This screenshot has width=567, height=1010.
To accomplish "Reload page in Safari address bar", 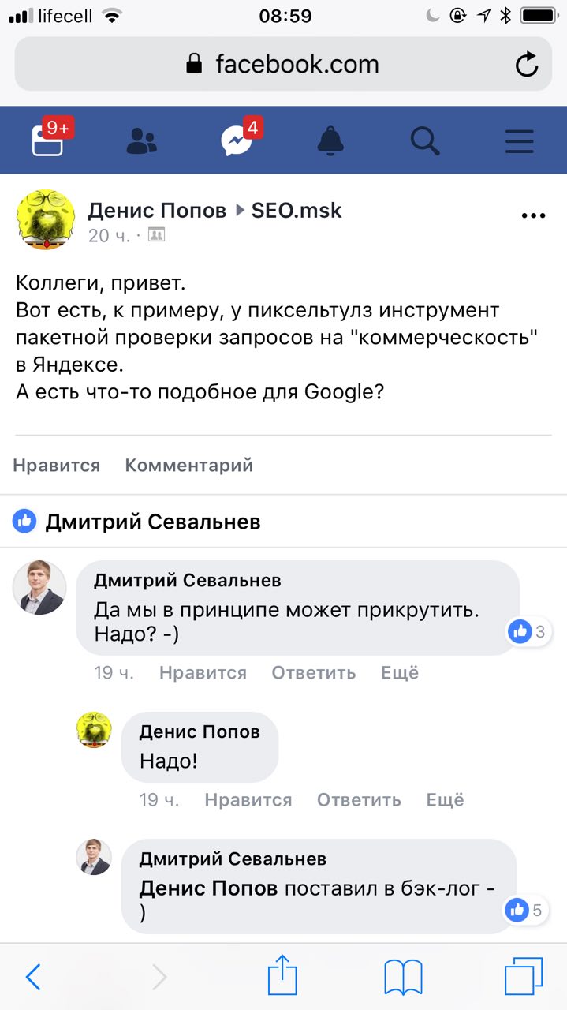I will pos(526,65).
